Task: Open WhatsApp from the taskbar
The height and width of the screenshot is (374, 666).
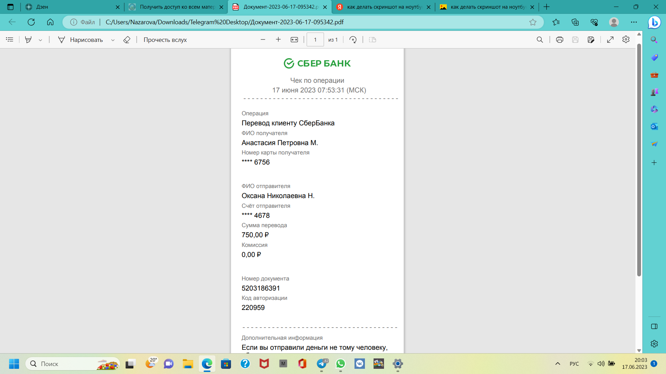Action: click(x=341, y=364)
